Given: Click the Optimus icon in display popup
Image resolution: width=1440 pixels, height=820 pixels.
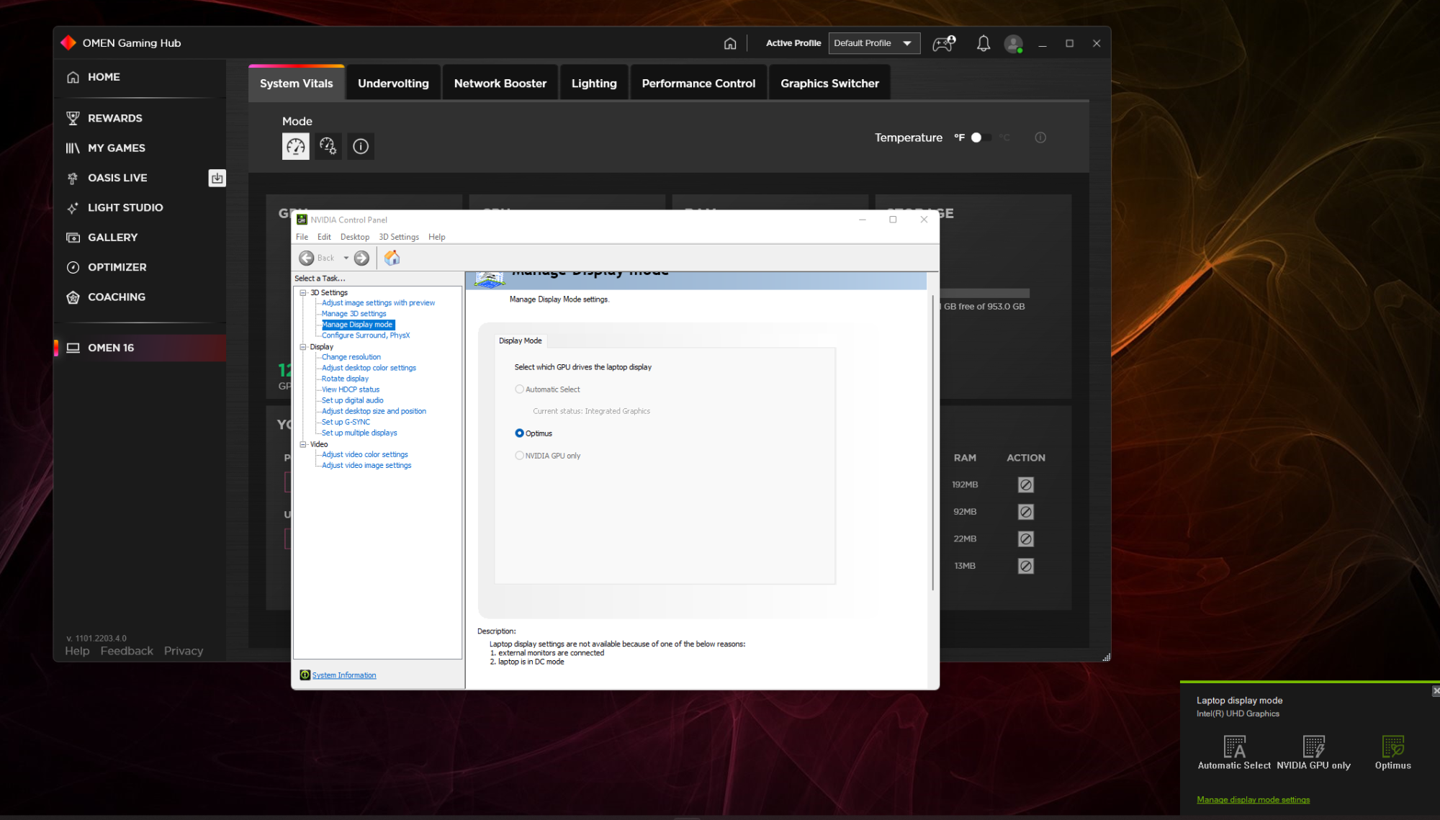Looking at the screenshot, I should [x=1392, y=747].
